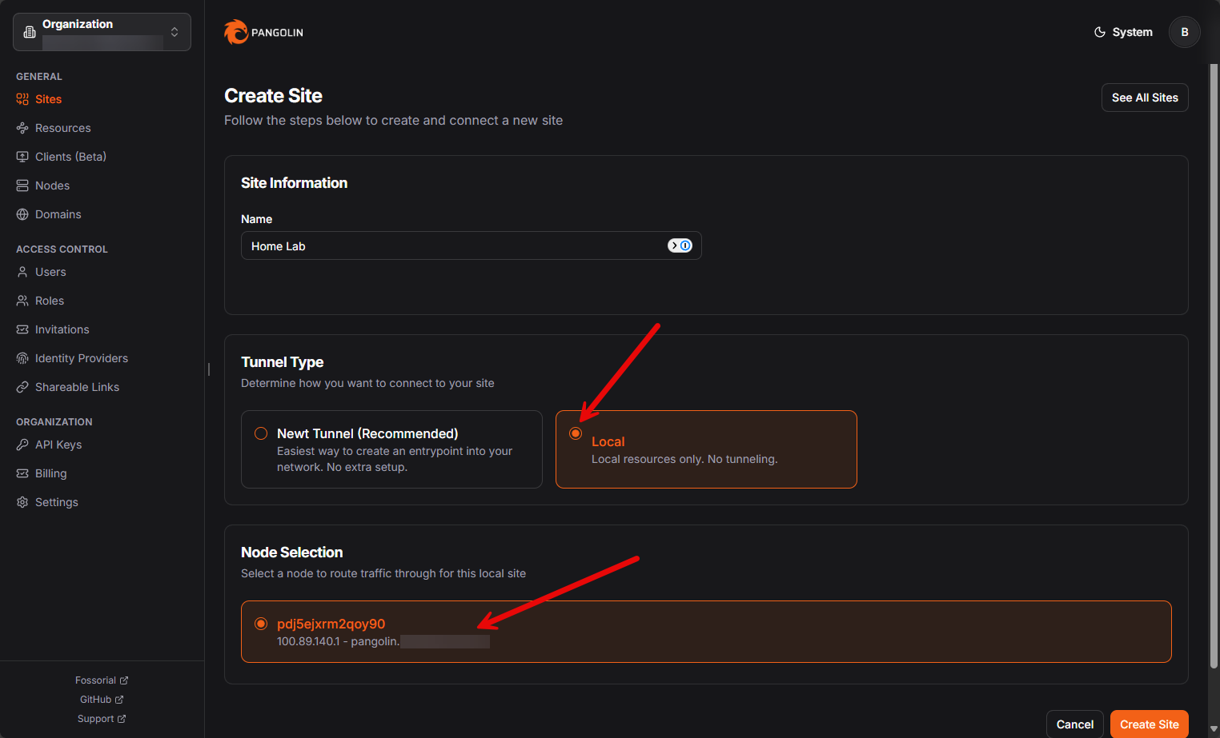Click the API Keys key icon

22,445
